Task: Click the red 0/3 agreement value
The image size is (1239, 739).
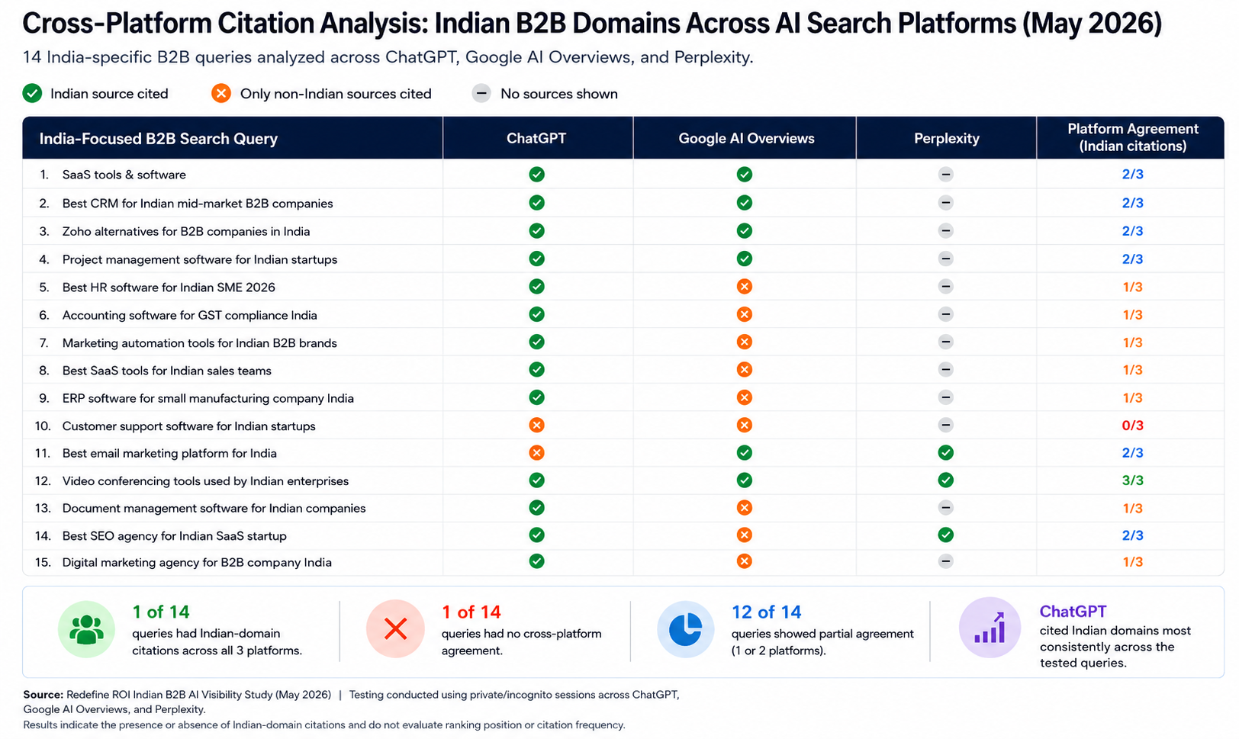Action: click(1133, 426)
